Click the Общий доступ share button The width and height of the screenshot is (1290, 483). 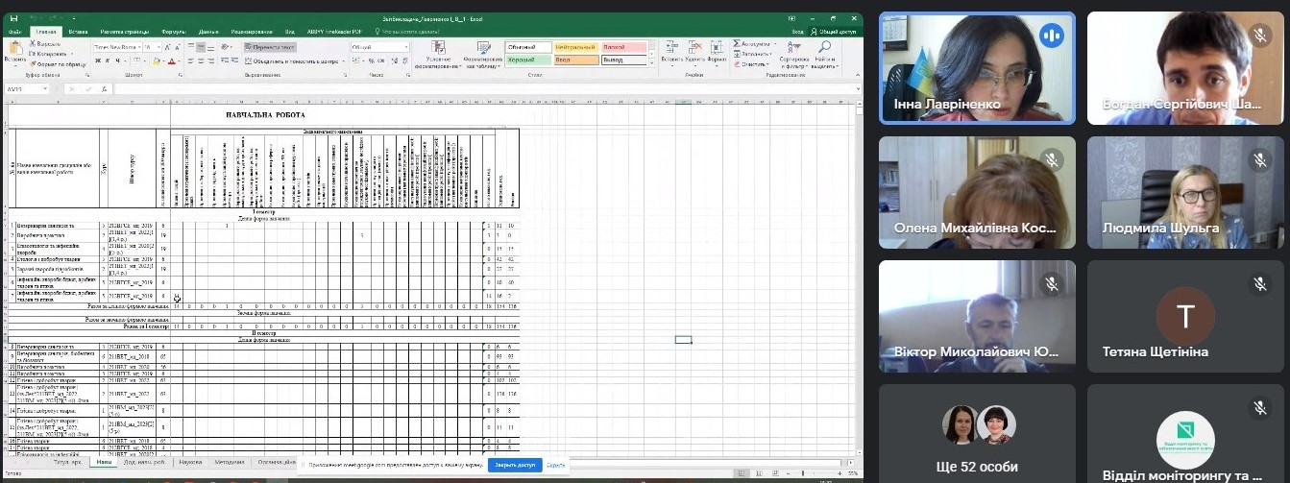834,32
